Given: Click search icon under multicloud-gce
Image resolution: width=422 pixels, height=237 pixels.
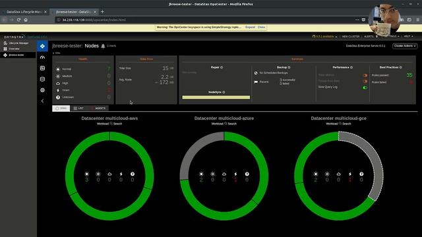Looking at the screenshot, I should click(x=340, y=124).
